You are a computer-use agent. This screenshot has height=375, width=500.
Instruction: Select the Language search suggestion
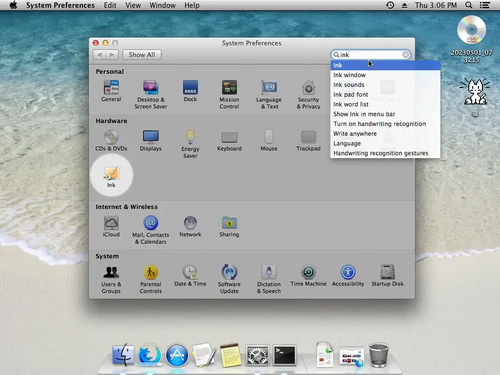click(385, 144)
